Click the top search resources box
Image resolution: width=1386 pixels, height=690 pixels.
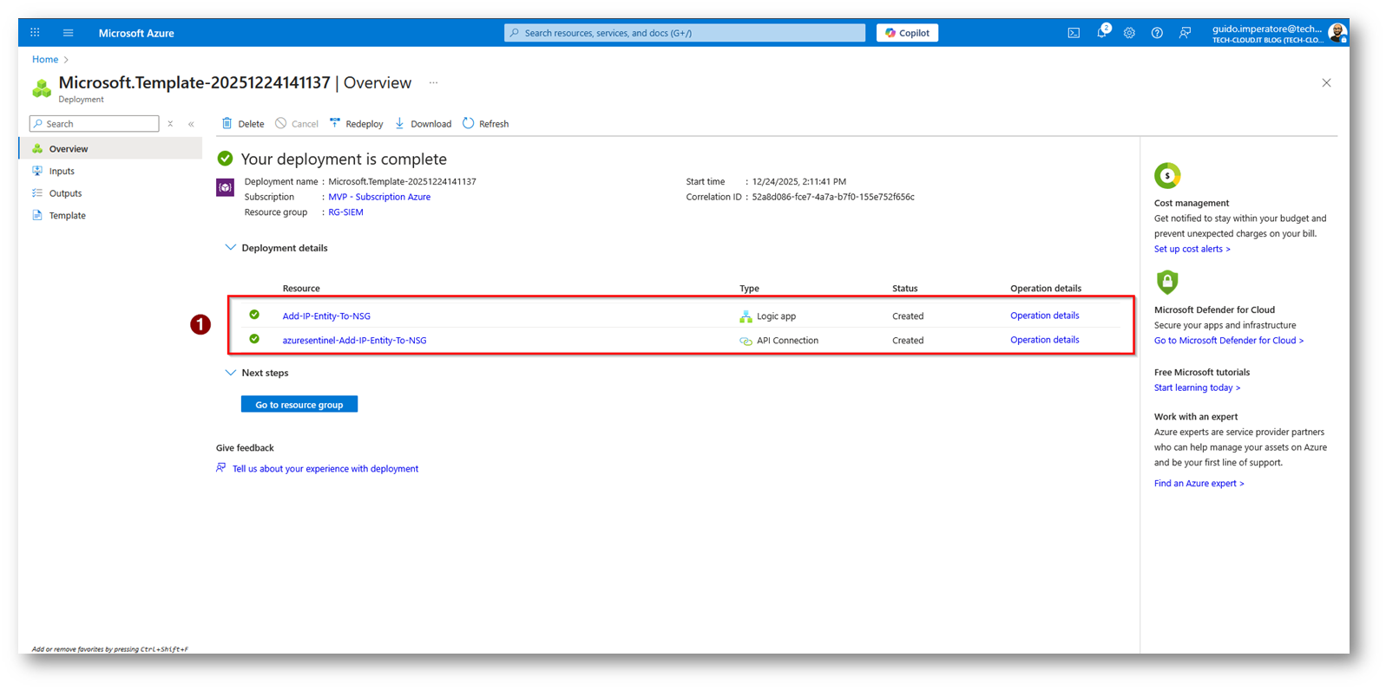[x=685, y=33]
